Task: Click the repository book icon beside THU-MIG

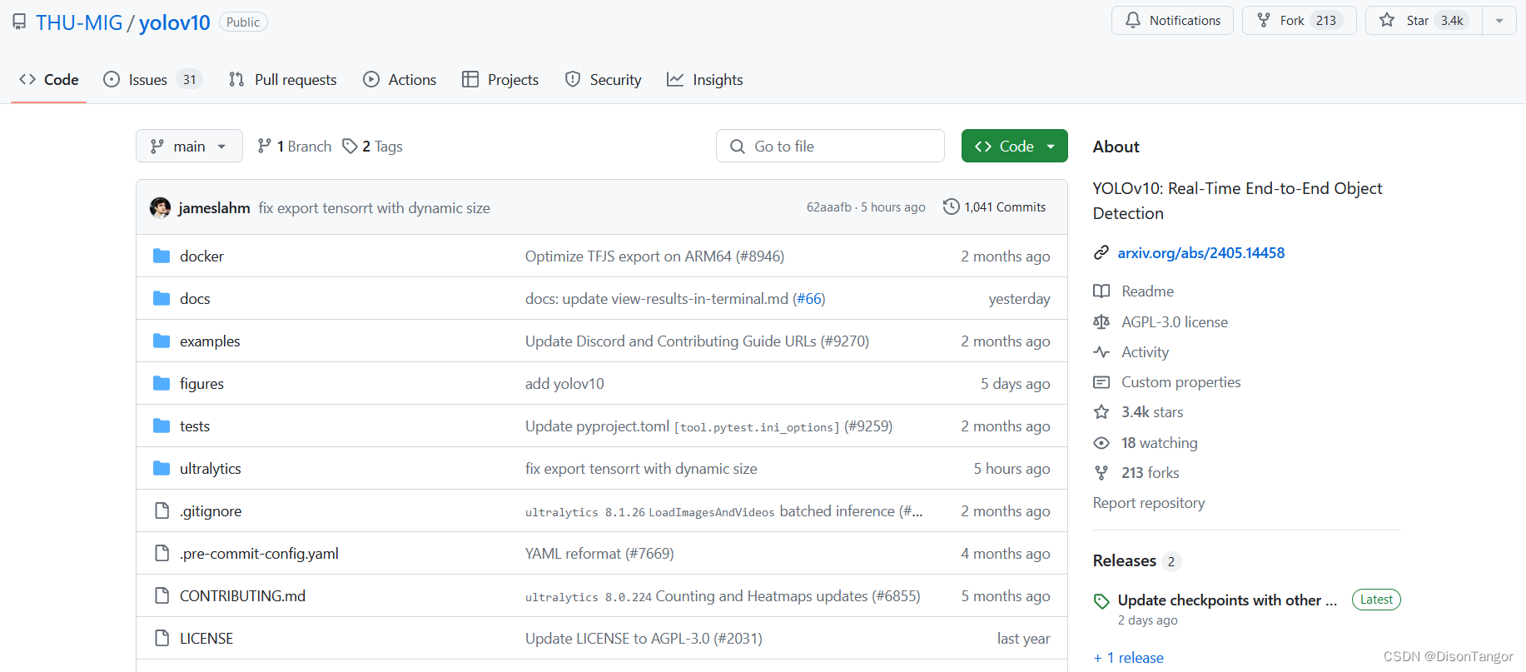Action: coord(18,22)
